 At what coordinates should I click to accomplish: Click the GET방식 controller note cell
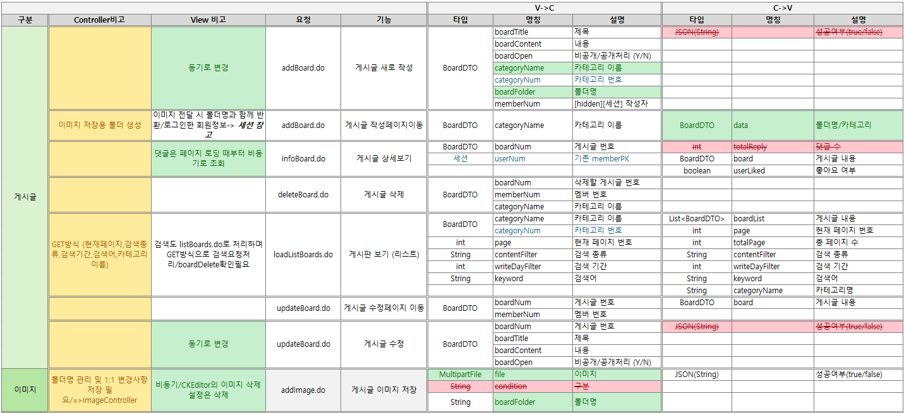(x=100, y=255)
